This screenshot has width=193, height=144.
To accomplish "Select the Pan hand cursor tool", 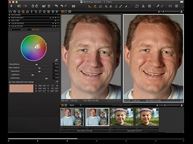I will click(95, 6).
